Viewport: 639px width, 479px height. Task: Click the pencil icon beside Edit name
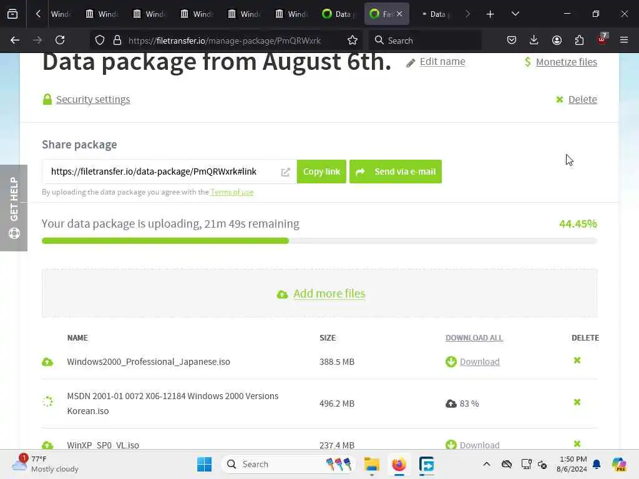click(411, 63)
